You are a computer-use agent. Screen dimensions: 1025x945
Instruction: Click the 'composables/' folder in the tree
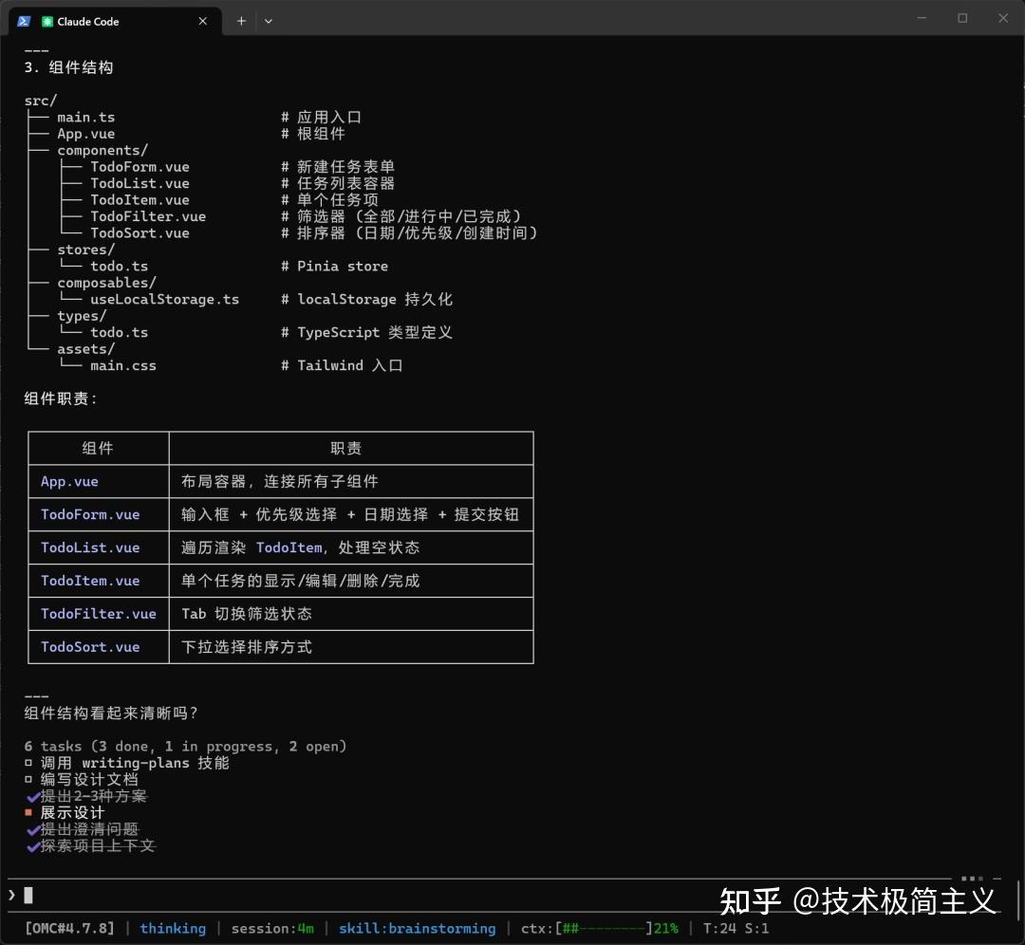[106, 283]
